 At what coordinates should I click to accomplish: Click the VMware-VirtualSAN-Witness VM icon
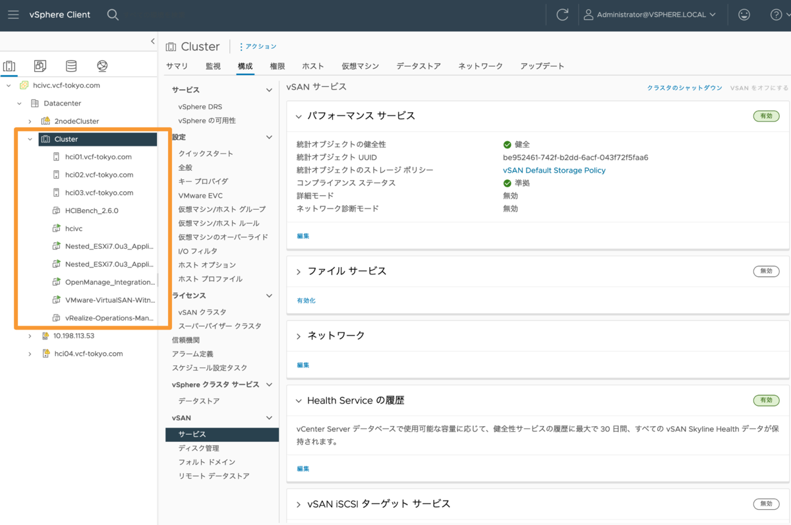[x=57, y=300]
